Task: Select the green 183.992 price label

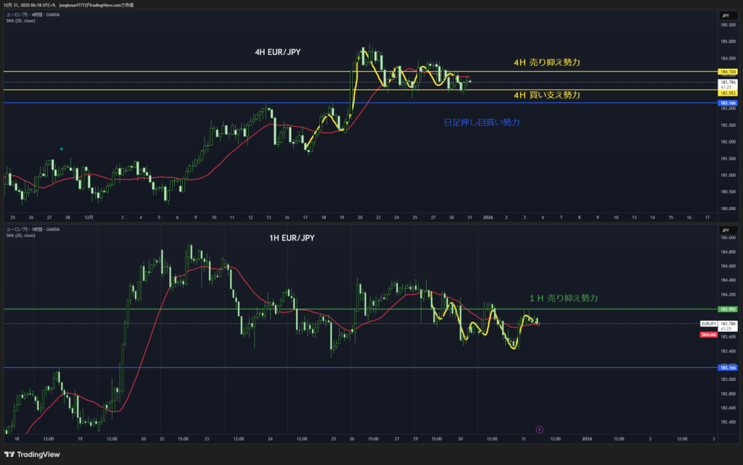Action: pos(727,309)
